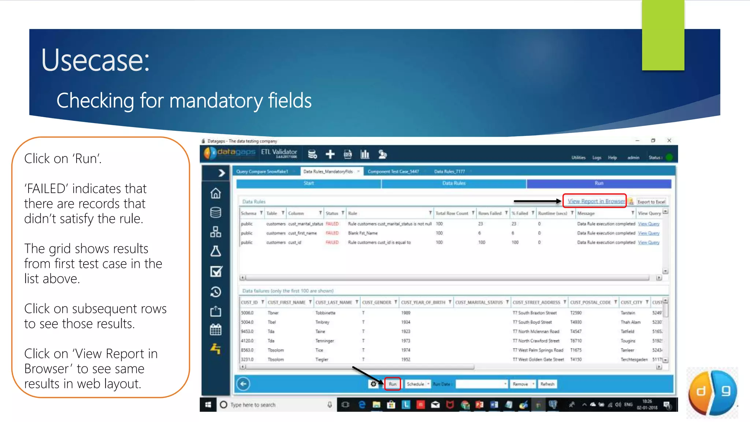Open the sidebar flask test icon
Viewport: 750px width, 422px height.
pyautogui.click(x=216, y=251)
